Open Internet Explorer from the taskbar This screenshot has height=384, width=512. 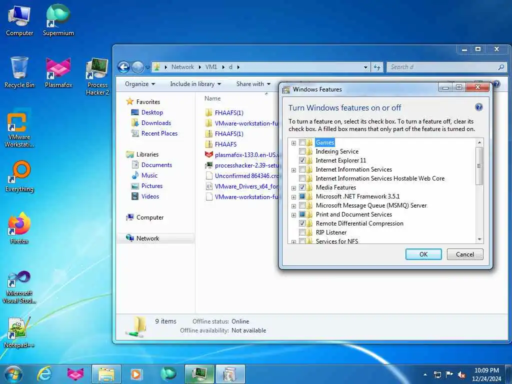tap(44, 374)
